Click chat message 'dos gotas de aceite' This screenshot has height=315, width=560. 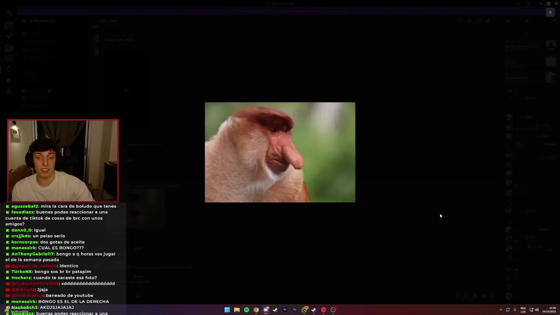point(62,242)
